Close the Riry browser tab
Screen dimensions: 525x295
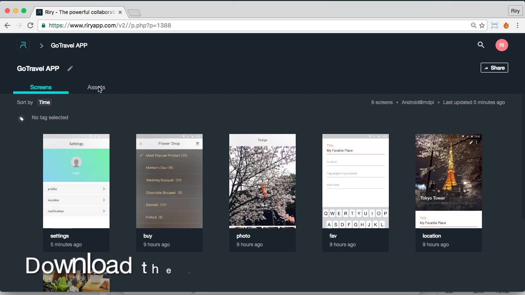[120, 12]
